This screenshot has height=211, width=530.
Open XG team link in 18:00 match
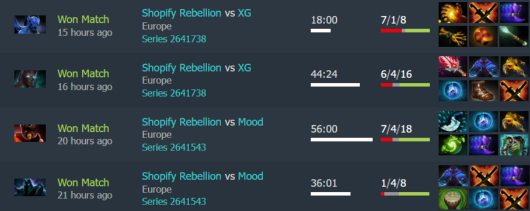coord(245,13)
